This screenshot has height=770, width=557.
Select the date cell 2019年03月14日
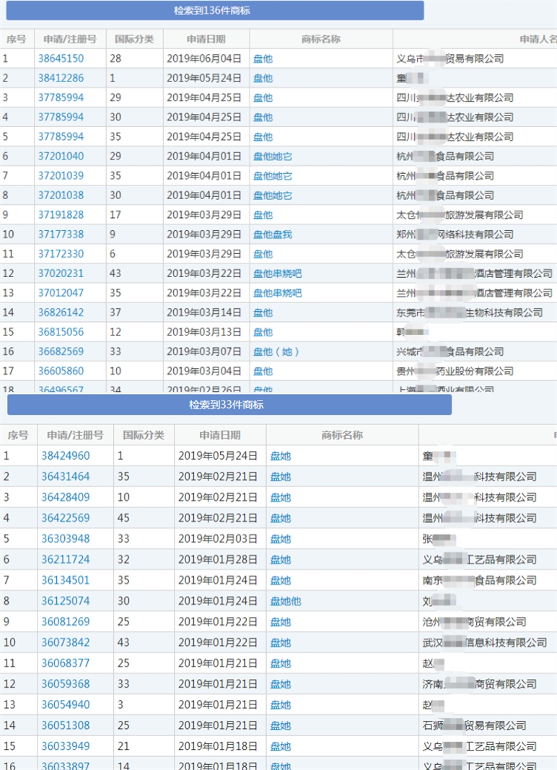[204, 312]
